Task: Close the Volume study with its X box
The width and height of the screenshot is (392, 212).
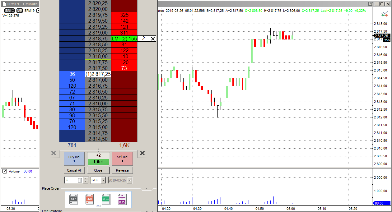Action: 5,171
